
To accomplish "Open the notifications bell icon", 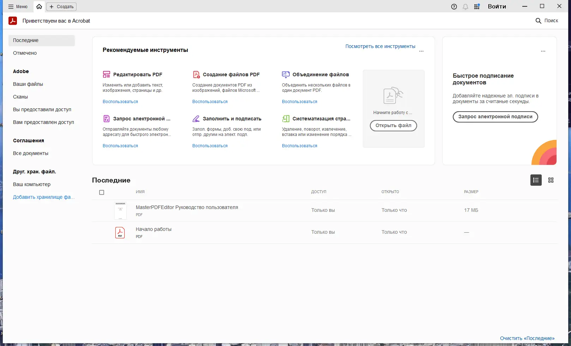I will click(x=465, y=7).
